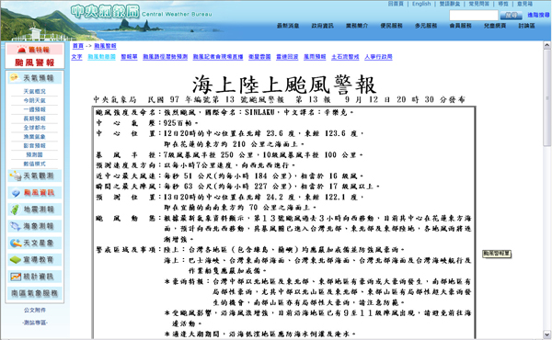Open the 漁業氣象 link
The width and height of the screenshot is (552, 340).
pyautogui.click(x=35, y=137)
